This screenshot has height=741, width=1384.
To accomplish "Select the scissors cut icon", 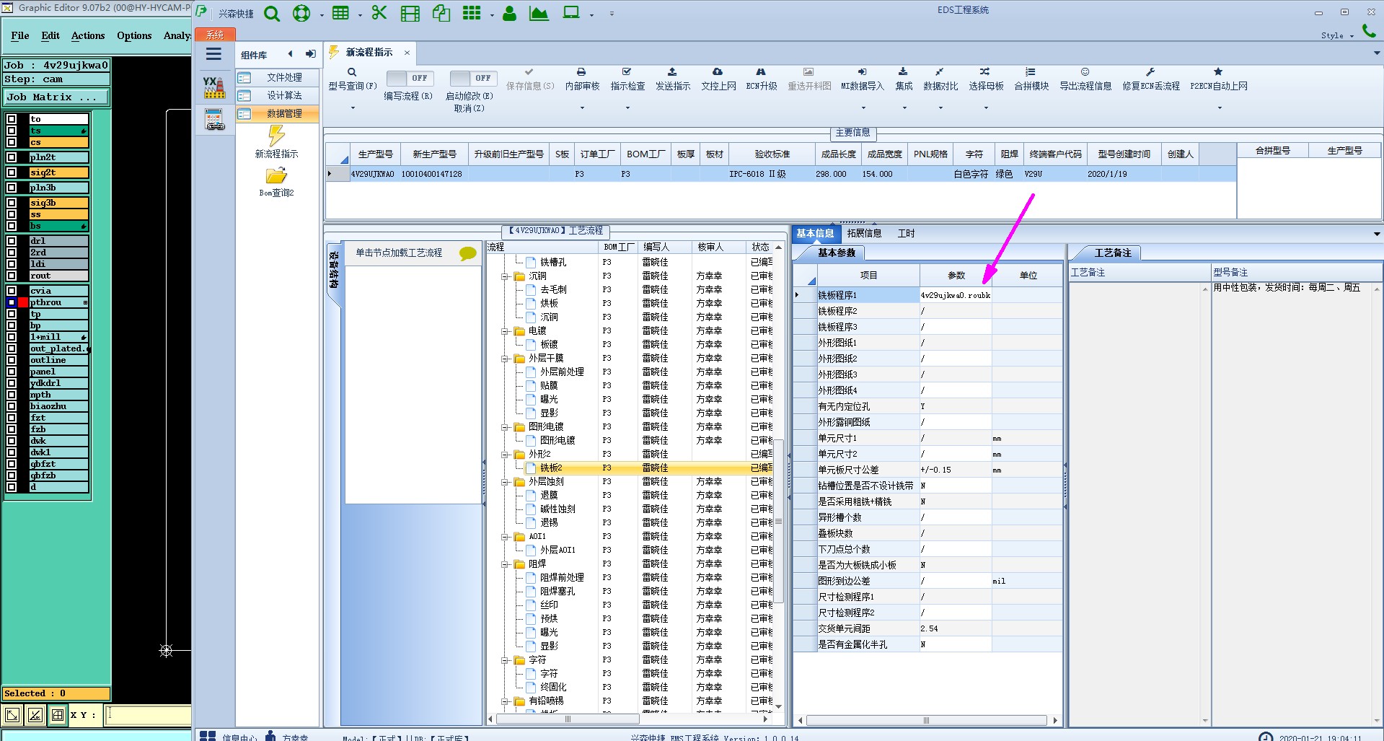I will [379, 13].
